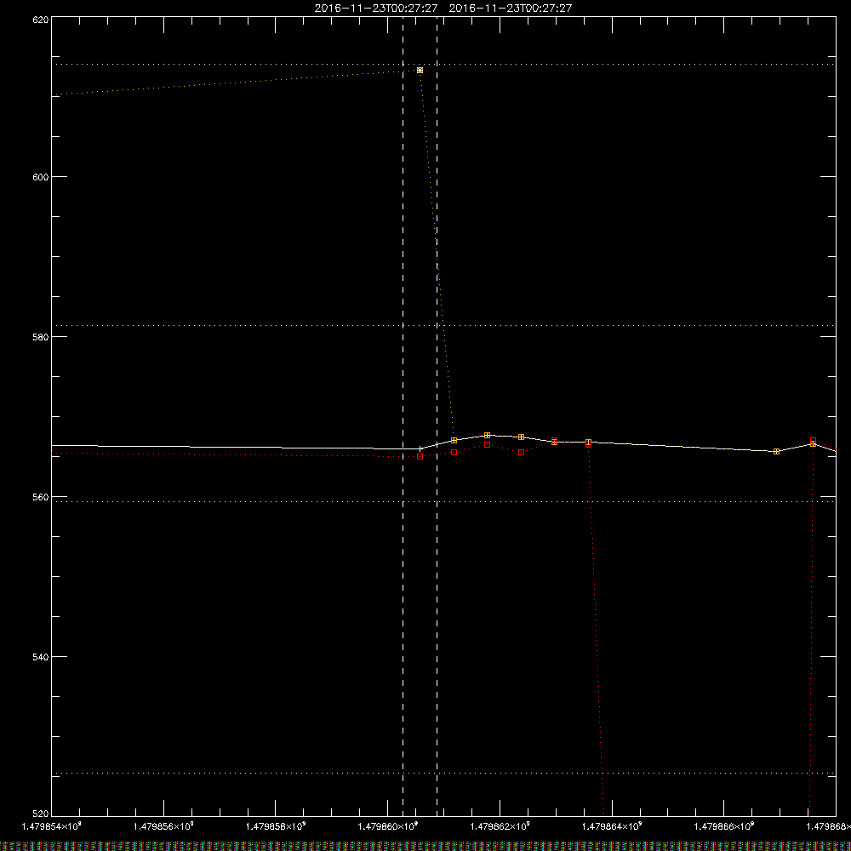The height and width of the screenshot is (851, 851).
Task: Select the lone orange marker near 1.479867×10⁹
Action: point(777,452)
